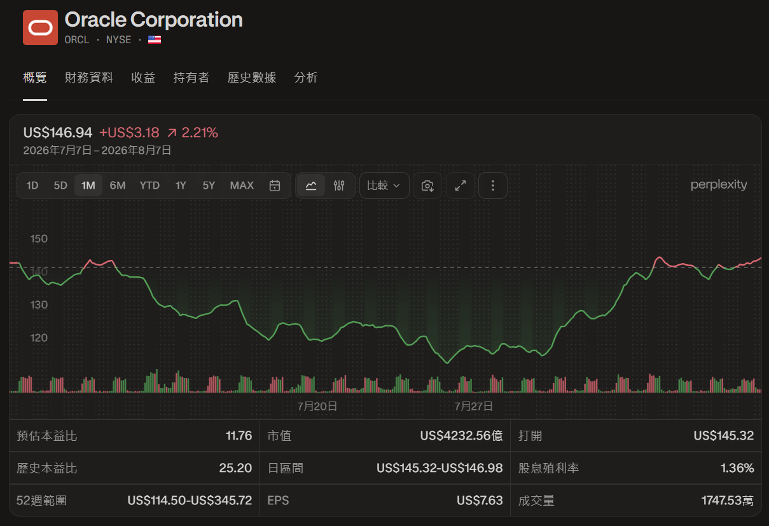Open the 概覽 tab

[35, 78]
